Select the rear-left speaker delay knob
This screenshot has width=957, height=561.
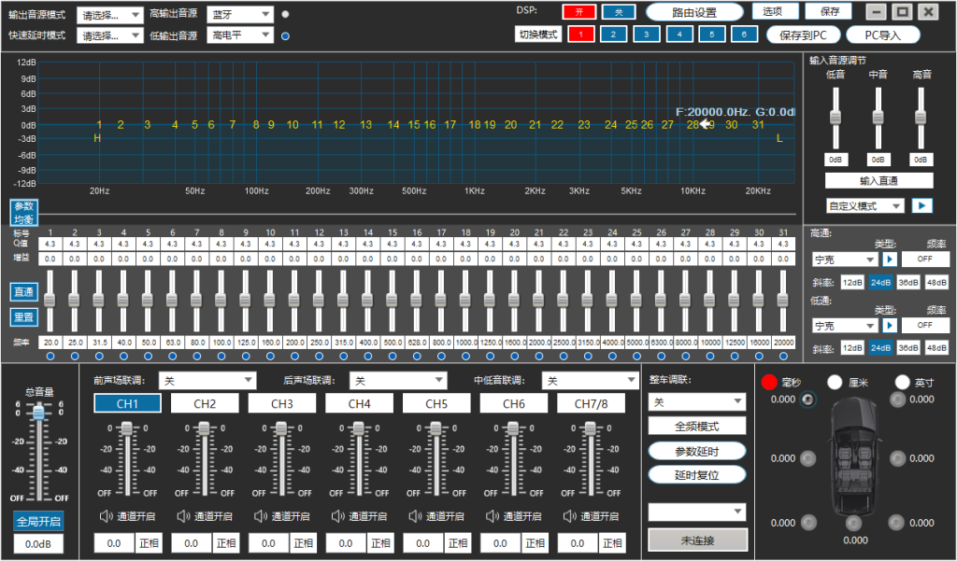pyautogui.click(x=808, y=523)
